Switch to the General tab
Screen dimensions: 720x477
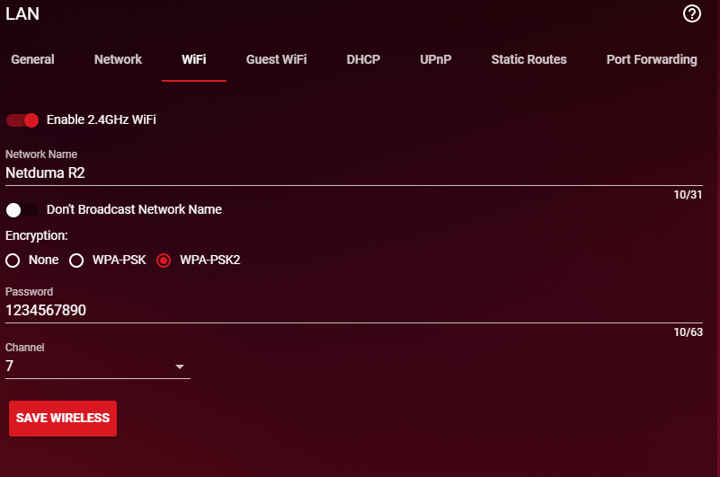(32, 59)
